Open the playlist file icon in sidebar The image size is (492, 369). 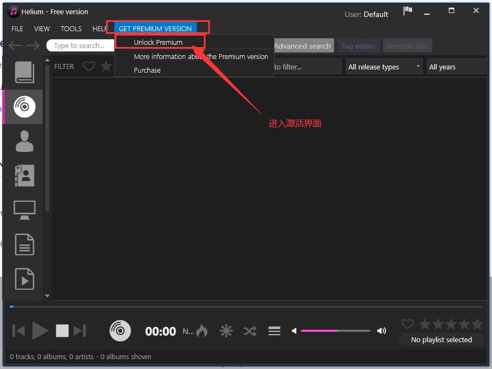(x=25, y=279)
